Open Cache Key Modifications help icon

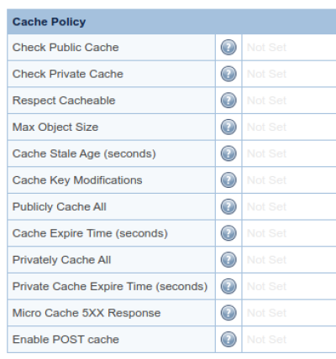tap(228, 180)
